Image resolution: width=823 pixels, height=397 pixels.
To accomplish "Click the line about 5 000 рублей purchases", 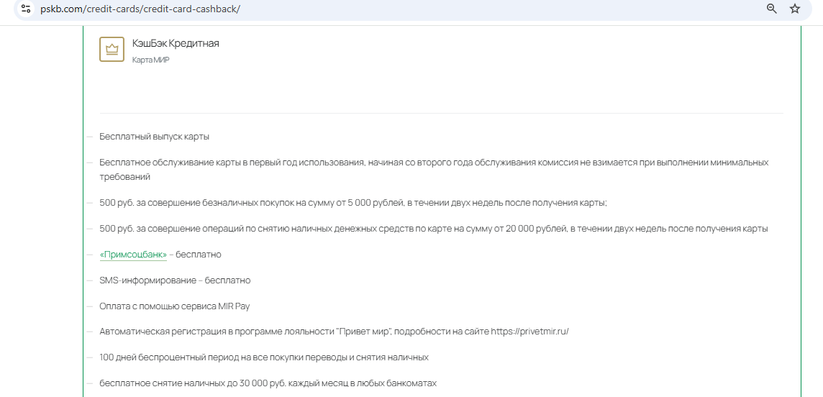I will pos(353,203).
